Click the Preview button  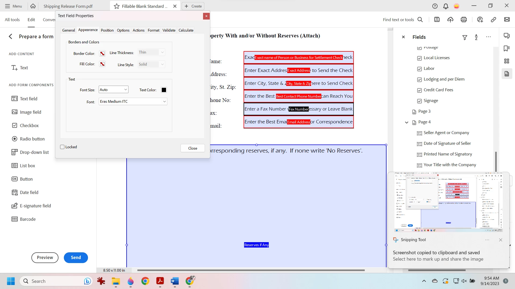(x=45, y=257)
